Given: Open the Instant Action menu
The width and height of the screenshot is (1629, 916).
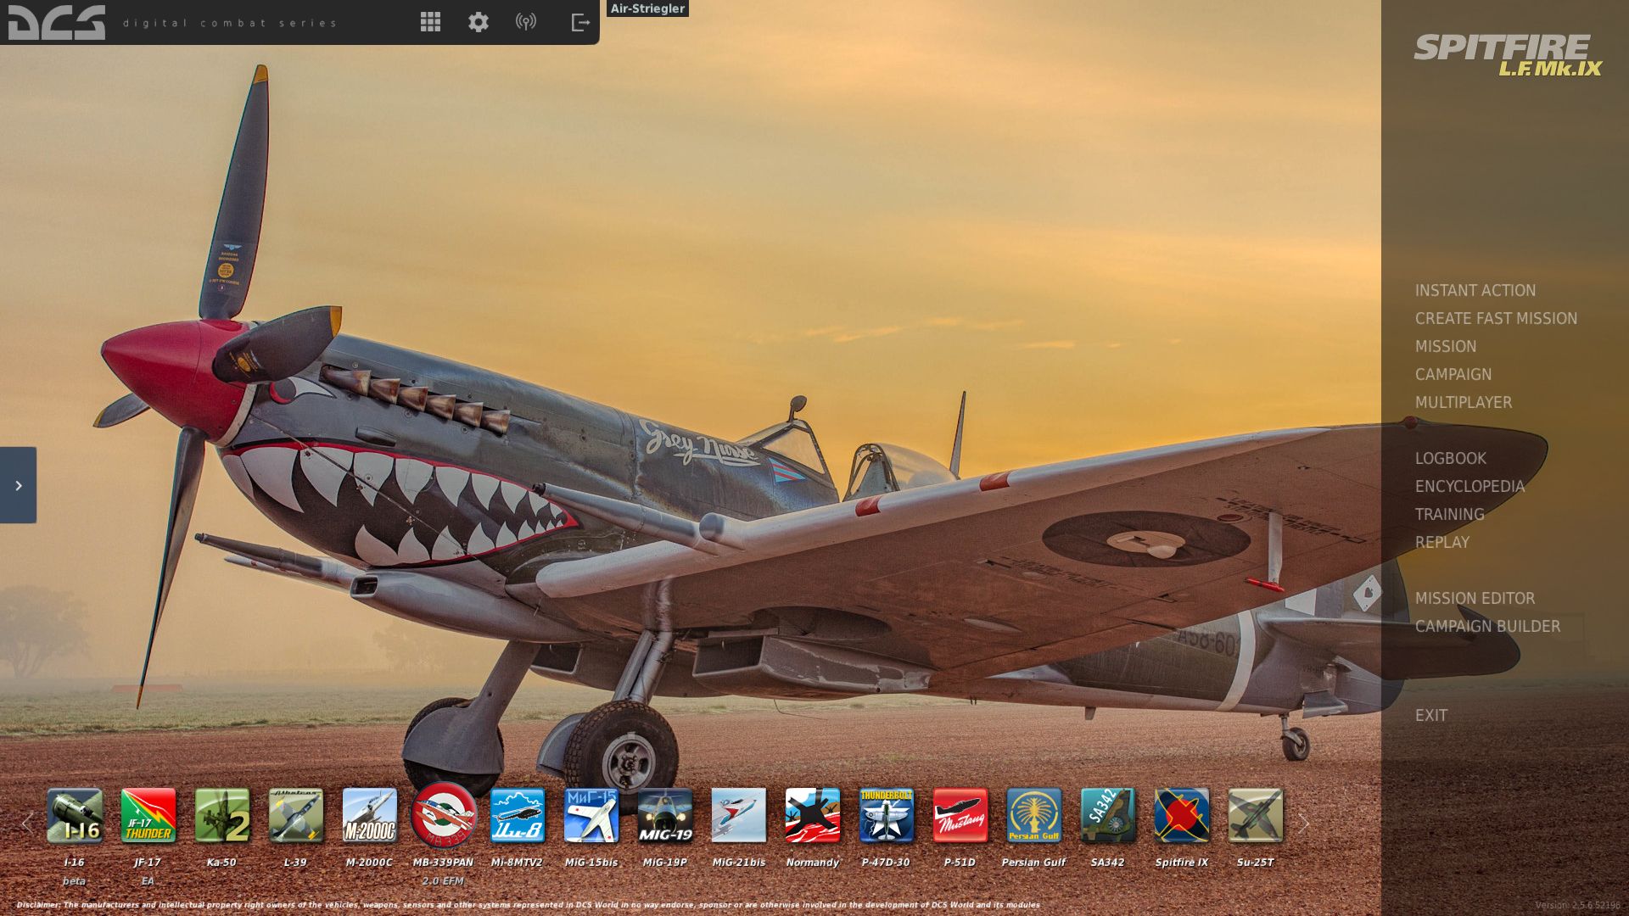Looking at the screenshot, I should pos(1475,291).
